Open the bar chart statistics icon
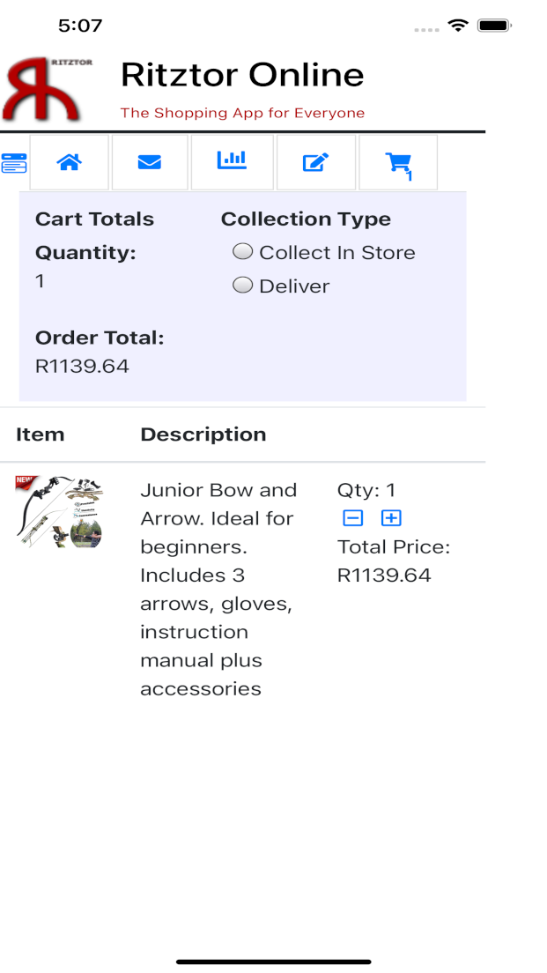 click(x=232, y=160)
